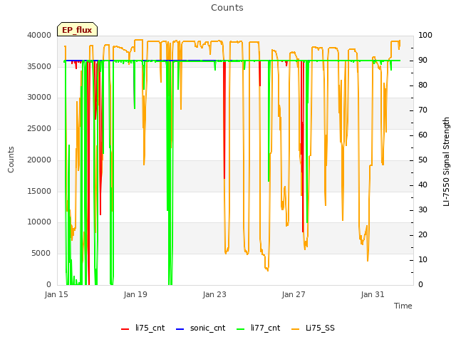Click the Jan 23 axis tick label
This screenshot has height=342, width=456.
(x=214, y=294)
